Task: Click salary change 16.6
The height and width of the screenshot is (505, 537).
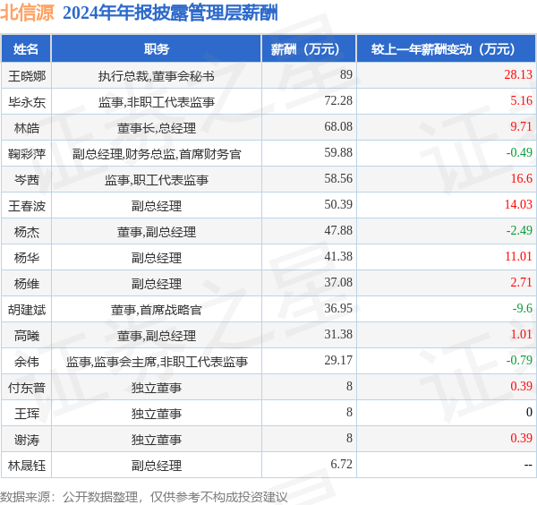Action: click(x=522, y=178)
